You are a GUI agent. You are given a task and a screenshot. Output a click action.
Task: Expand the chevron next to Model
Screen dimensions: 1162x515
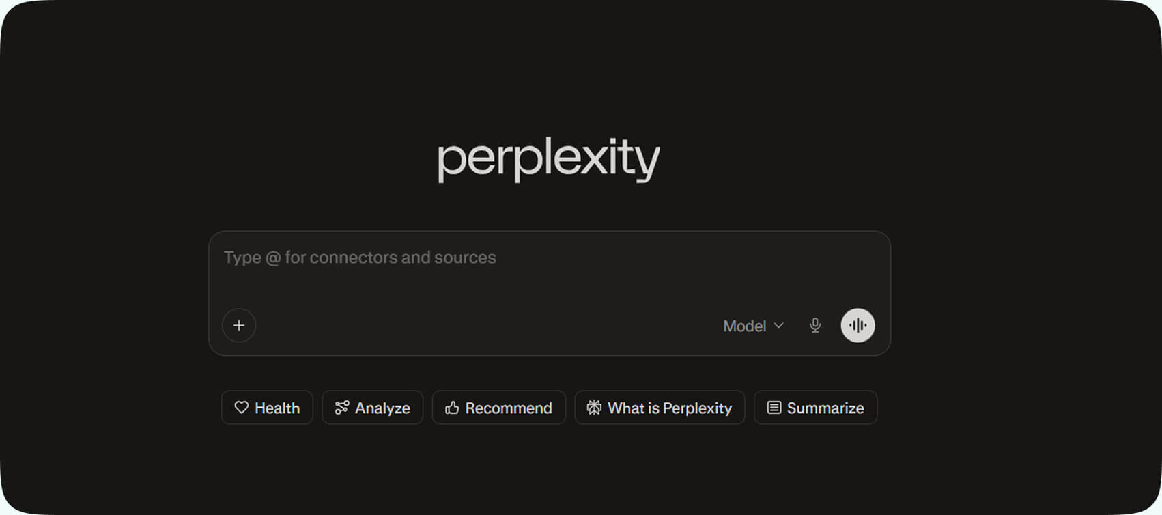point(779,326)
